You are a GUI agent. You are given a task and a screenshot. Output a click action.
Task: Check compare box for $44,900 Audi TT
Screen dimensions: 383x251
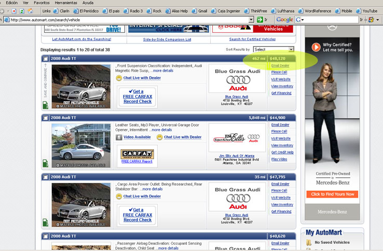point(46,118)
